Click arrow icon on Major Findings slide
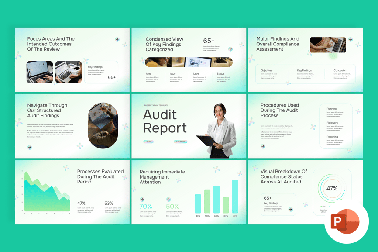The height and width of the screenshot is (252, 378). [x=350, y=39]
